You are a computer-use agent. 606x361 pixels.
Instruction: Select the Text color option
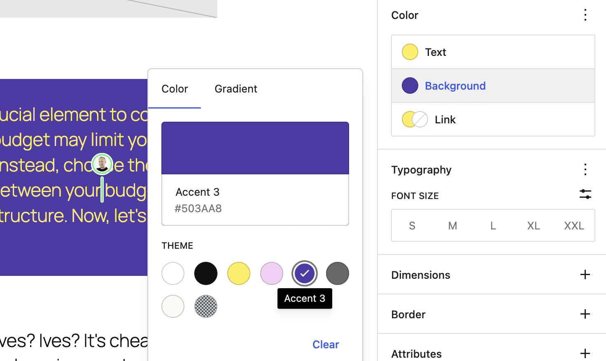pos(436,52)
